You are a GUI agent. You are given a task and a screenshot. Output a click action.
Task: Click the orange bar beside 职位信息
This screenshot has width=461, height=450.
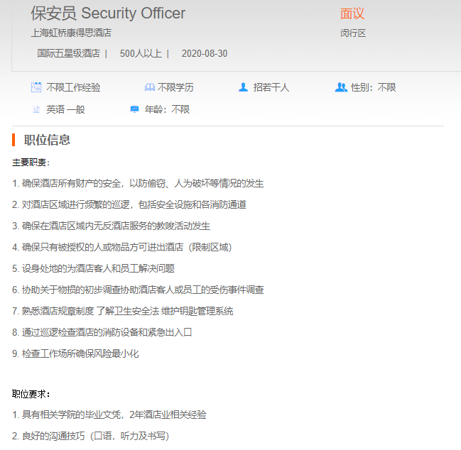point(13,140)
